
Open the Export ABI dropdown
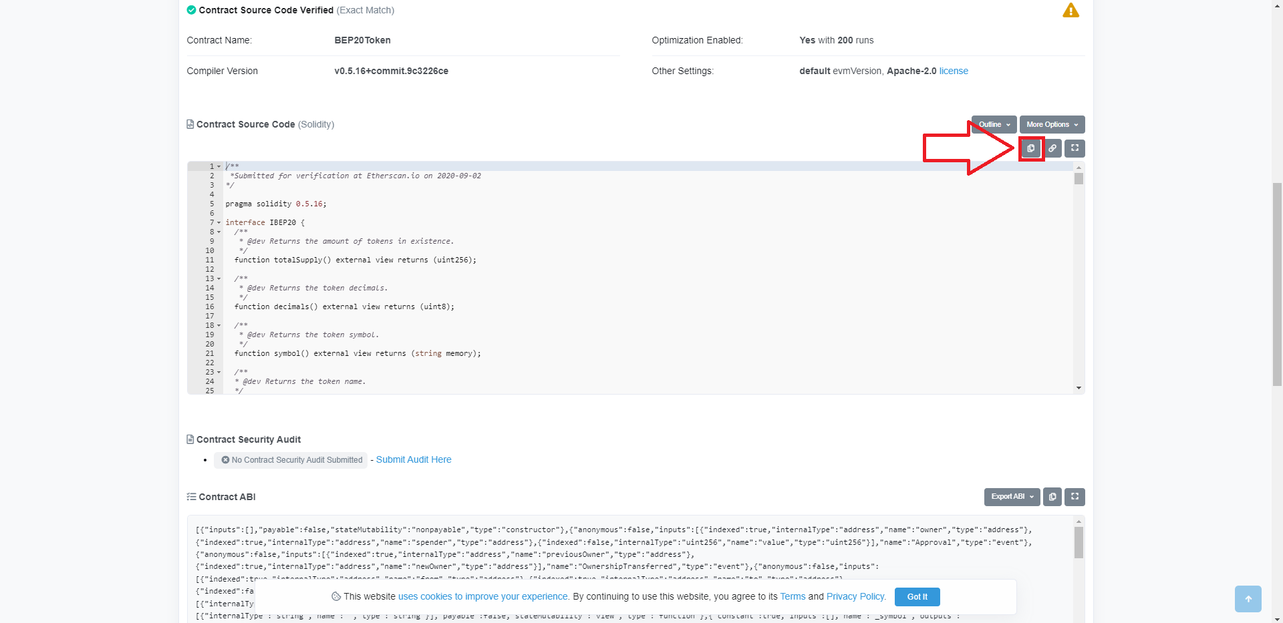click(1011, 497)
